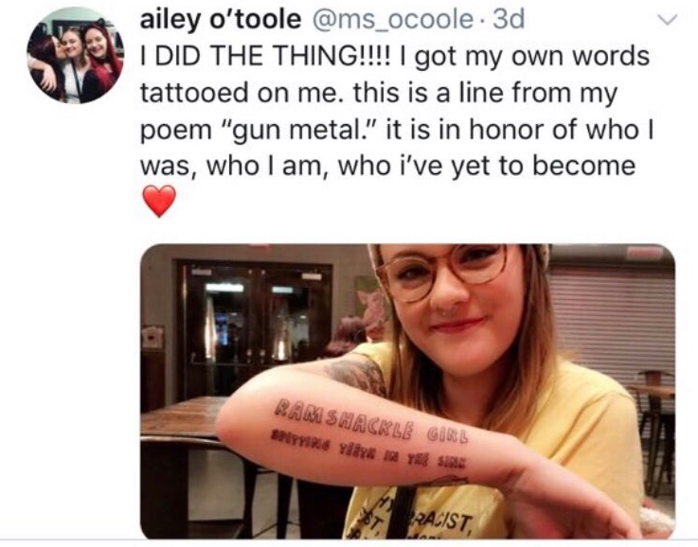Click the "who i've yet to become" line
This screenshot has width=698, height=547.
487,166
